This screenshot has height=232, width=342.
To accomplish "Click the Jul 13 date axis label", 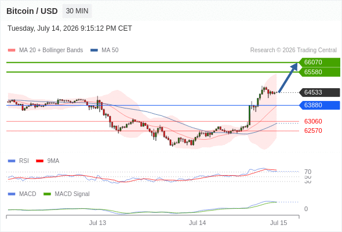I will click(97, 223).
